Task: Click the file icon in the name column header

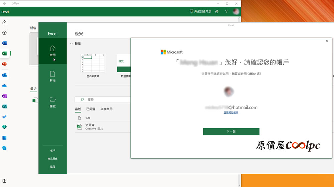Action: [x=79, y=118]
